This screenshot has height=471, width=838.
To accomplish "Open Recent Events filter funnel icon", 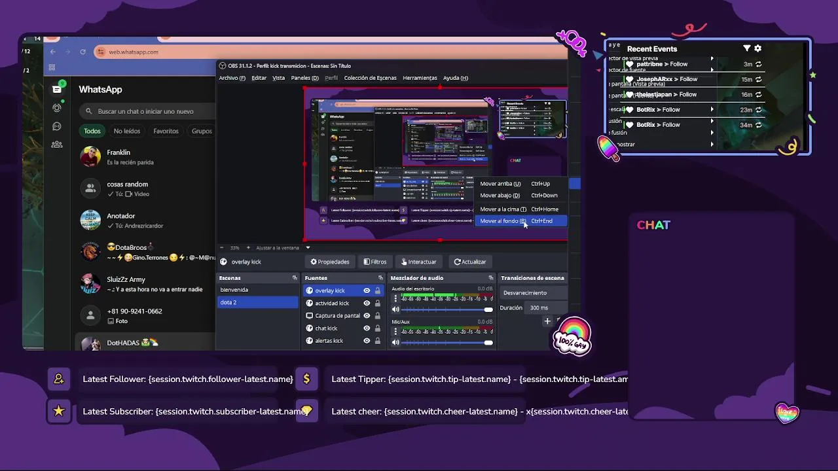I will (746, 48).
